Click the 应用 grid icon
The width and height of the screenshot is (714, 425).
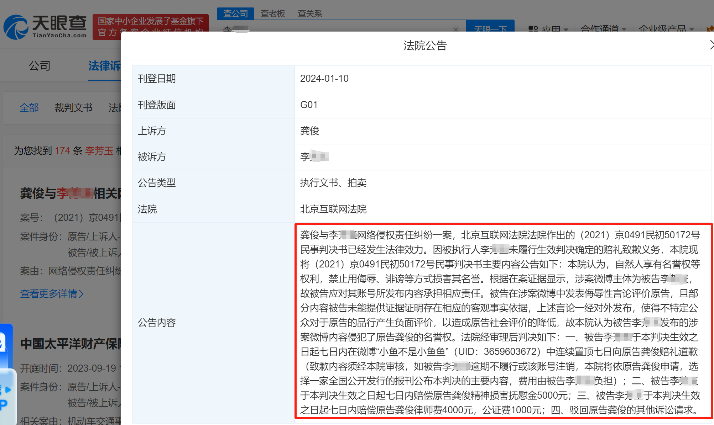pyautogui.click(x=533, y=29)
